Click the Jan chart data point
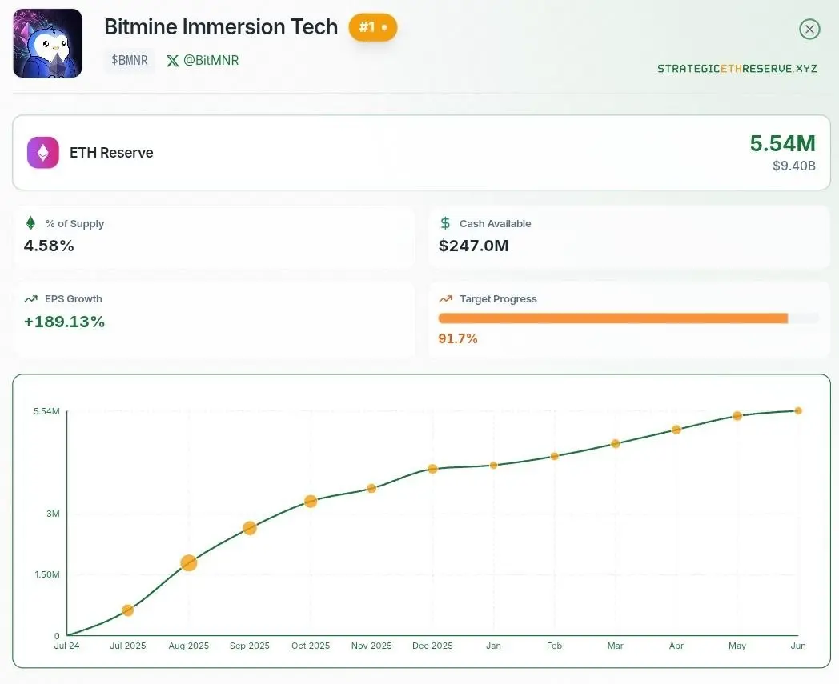This screenshot has height=684, width=839. pyautogui.click(x=493, y=466)
